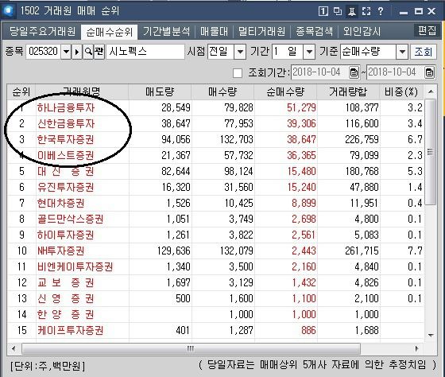
Task: Switch to 당일주요거래원 tab
Action: 42,32
